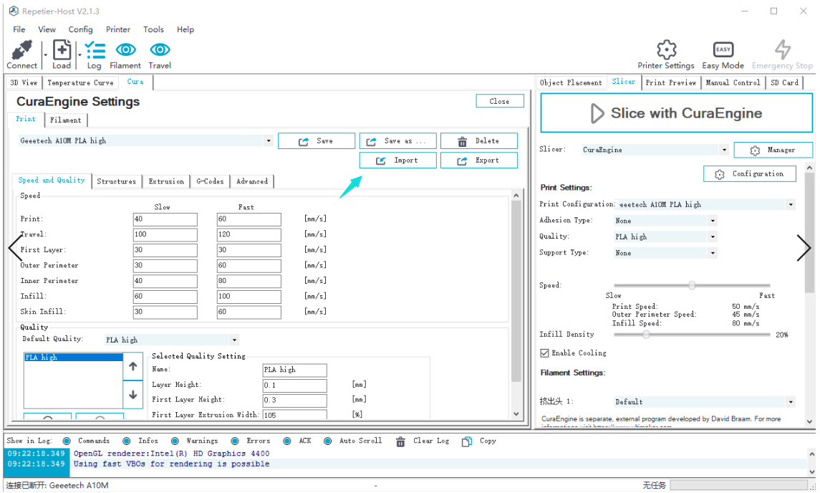Viewport: 820px width, 493px height.
Task: Adjust the Speed slider handle
Action: [692, 285]
